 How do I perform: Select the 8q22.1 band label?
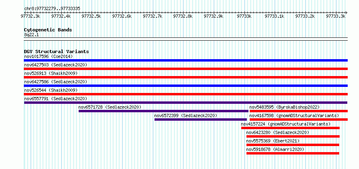pos(31,35)
